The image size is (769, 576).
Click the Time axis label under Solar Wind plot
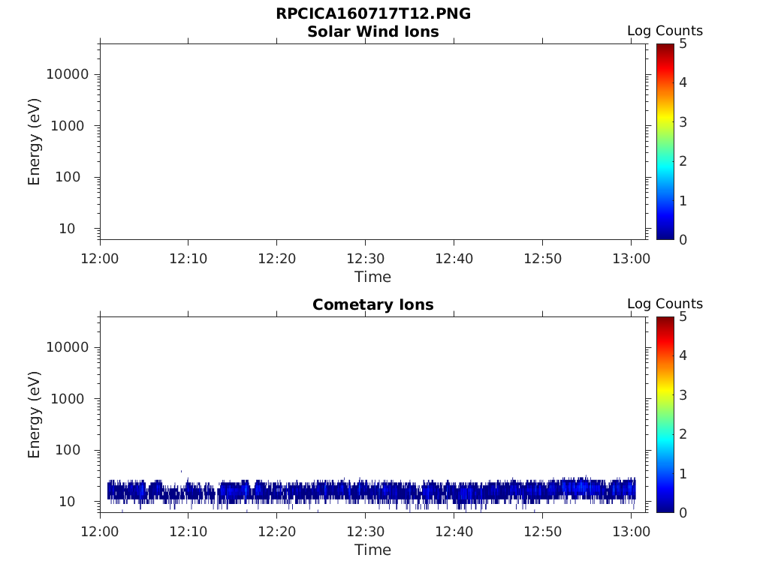point(372,277)
